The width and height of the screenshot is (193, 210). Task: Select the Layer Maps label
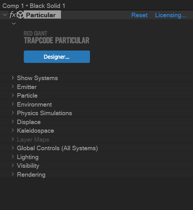33,140
